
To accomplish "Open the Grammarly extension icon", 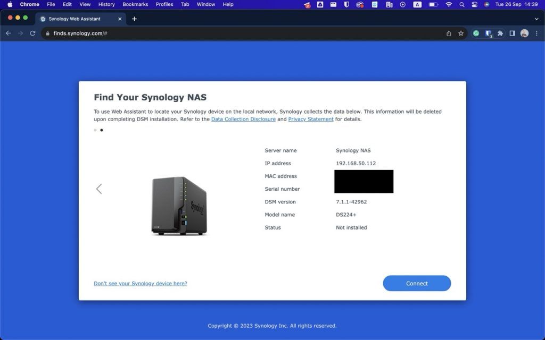I will pos(476,33).
